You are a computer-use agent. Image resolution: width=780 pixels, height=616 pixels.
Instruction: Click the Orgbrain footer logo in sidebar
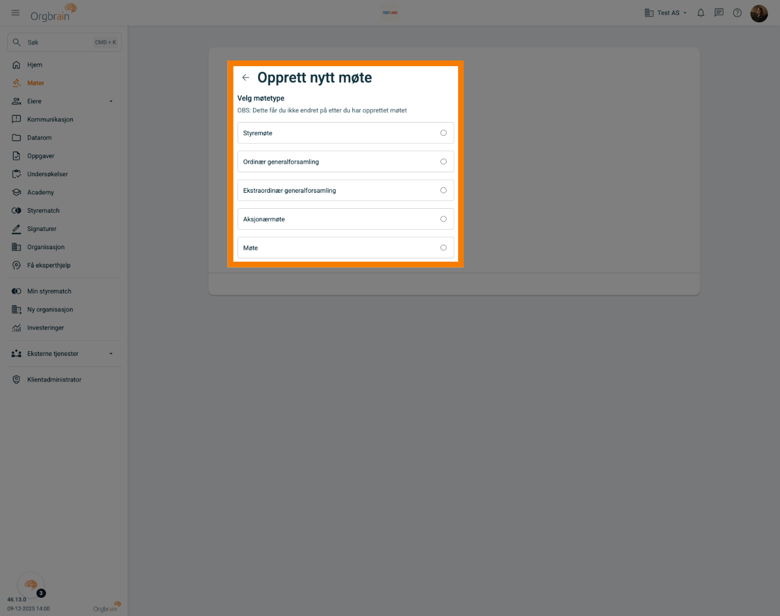pyautogui.click(x=107, y=607)
